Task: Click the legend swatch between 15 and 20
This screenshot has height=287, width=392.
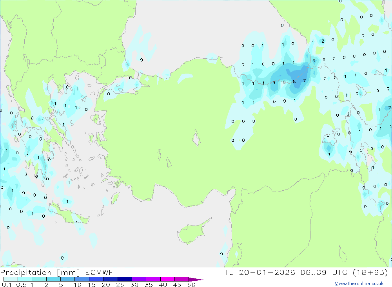Action: pyautogui.click(x=96, y=279)
